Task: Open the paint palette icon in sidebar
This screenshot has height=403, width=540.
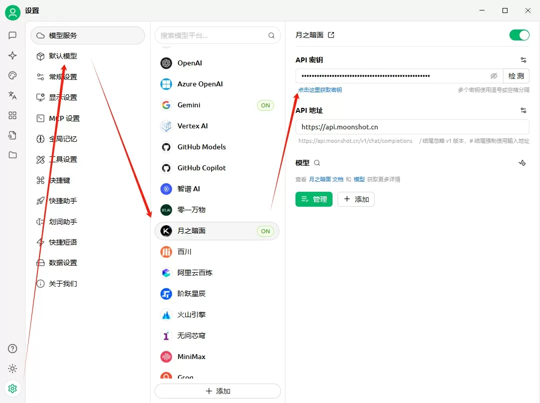Action: [12, 75]
